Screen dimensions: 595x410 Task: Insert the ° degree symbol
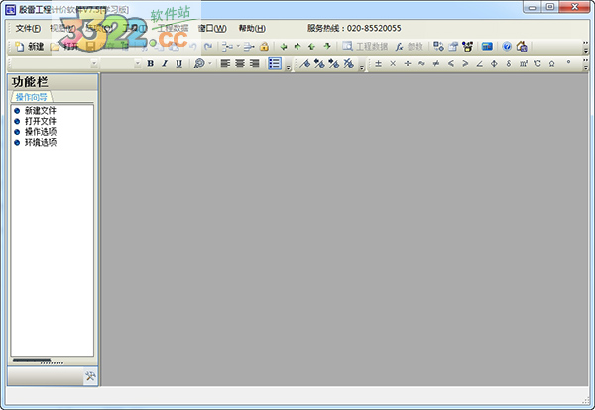pyautogui.click(x=568, y=62)
